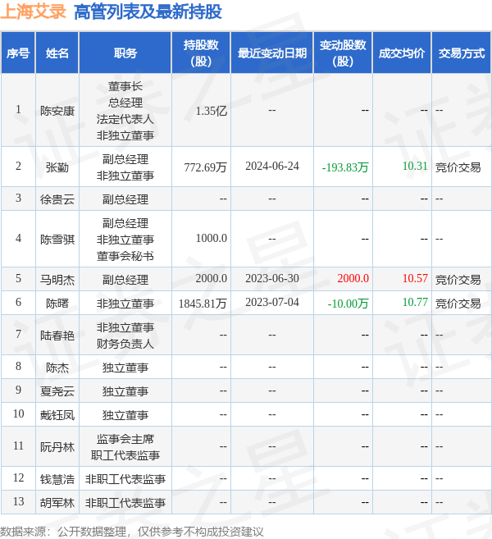
Task: Click the 最近变动日期 column header
Action: (x=271, y=53)
